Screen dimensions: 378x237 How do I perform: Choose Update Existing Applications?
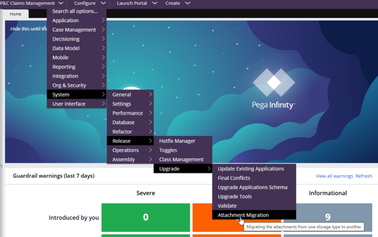point(254,169)
